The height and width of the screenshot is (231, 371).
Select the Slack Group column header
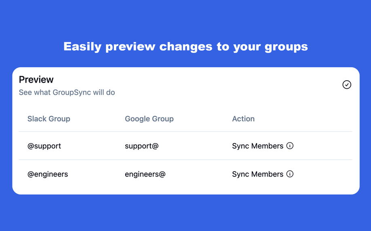coord(49,119)
